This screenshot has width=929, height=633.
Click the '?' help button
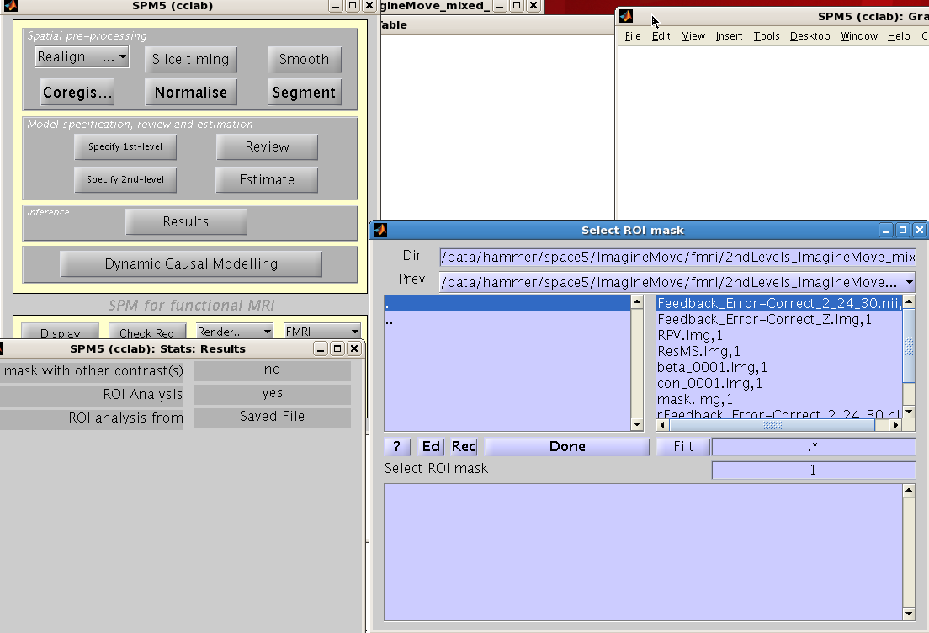397,446
